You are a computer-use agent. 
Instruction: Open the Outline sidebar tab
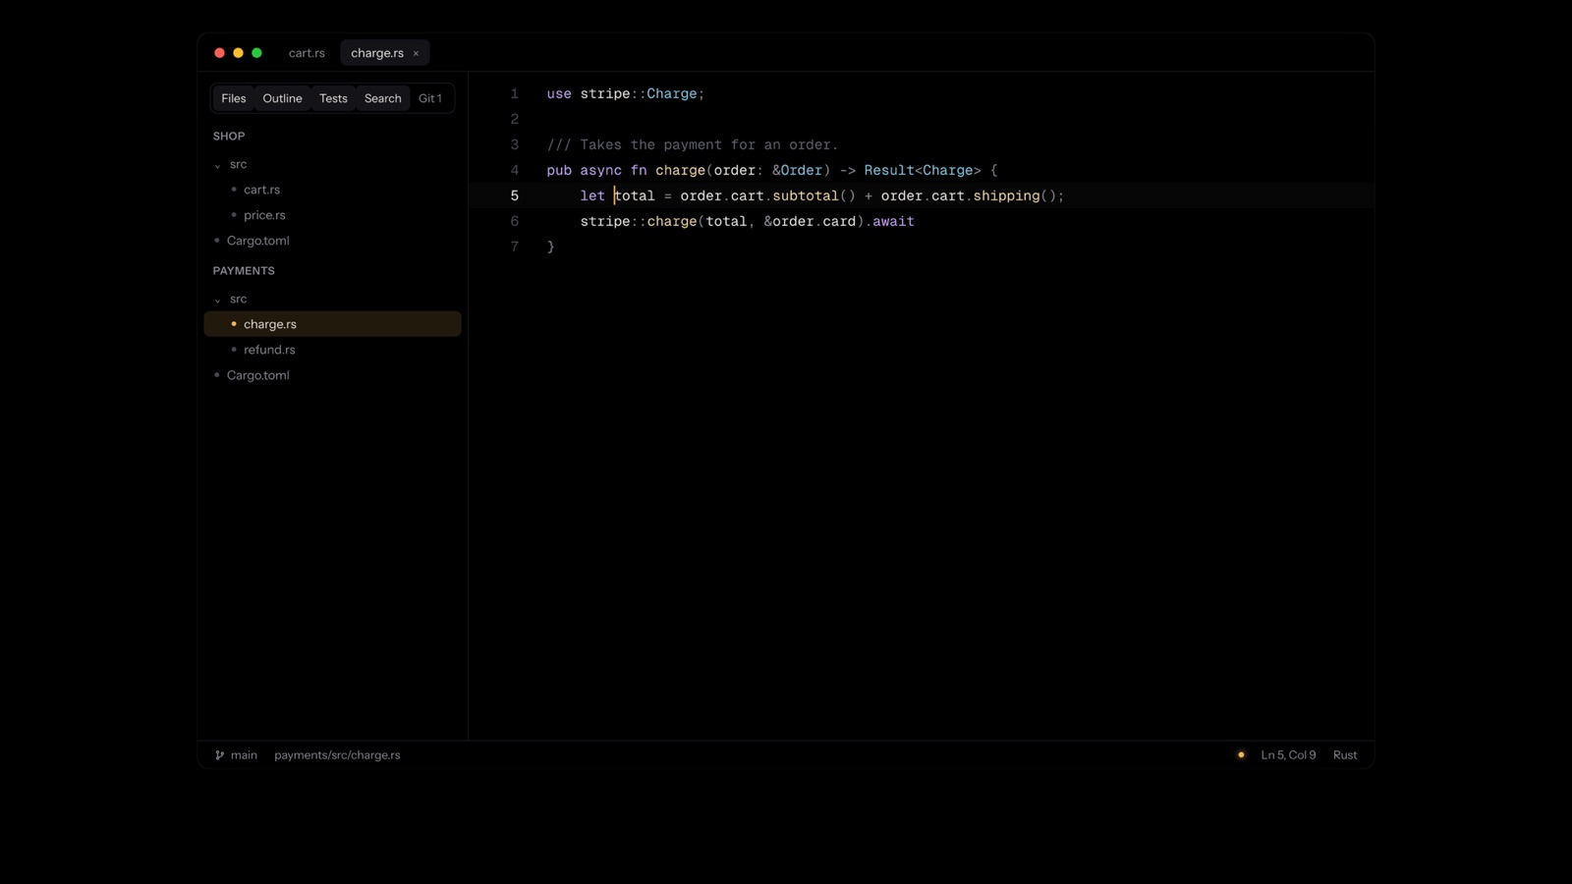pyautogui.click(x=282, y=98)
